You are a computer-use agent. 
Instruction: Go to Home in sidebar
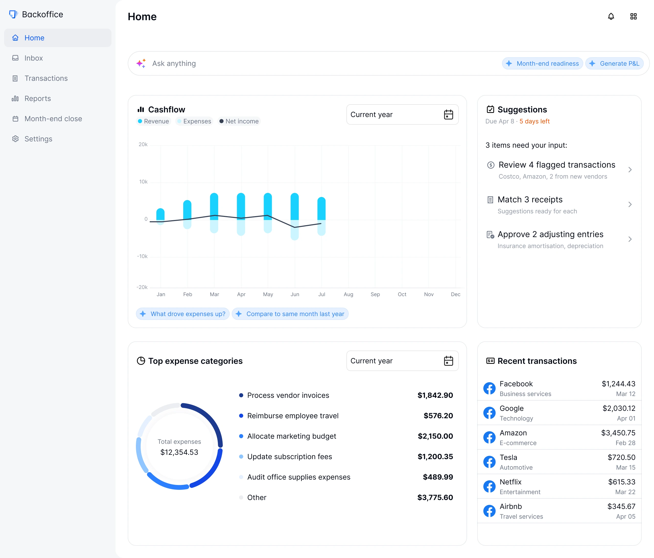pos(58,38)
